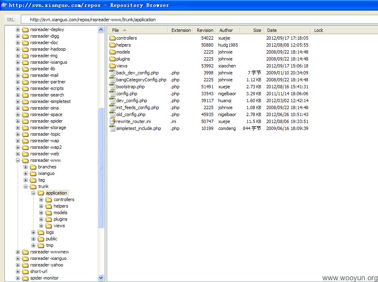The width and height of the screenshot is (378, 282).
Task: Click the tree pane scrollbar thumb
Action: 101,168
